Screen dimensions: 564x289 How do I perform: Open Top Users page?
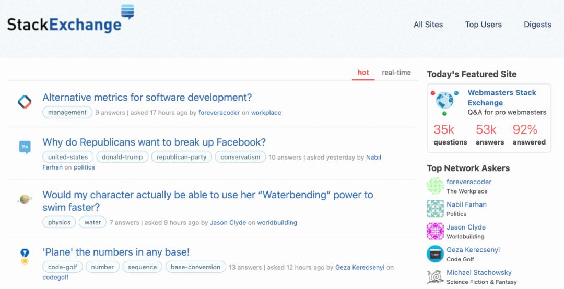(x=484, y=25)
